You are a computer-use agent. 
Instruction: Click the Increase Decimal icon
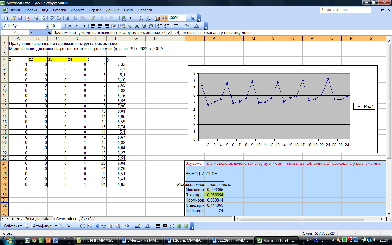(144, 26)
